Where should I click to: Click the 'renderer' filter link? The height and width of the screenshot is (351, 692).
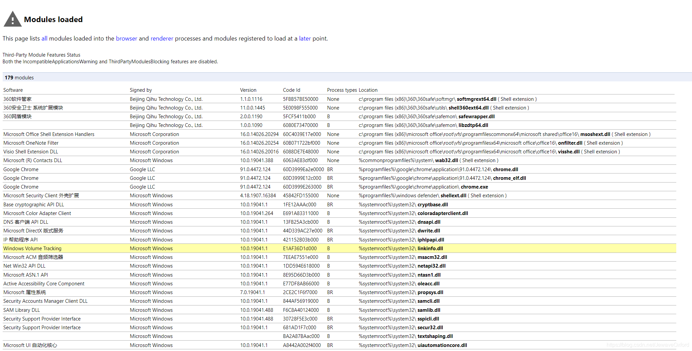point(162,39)
